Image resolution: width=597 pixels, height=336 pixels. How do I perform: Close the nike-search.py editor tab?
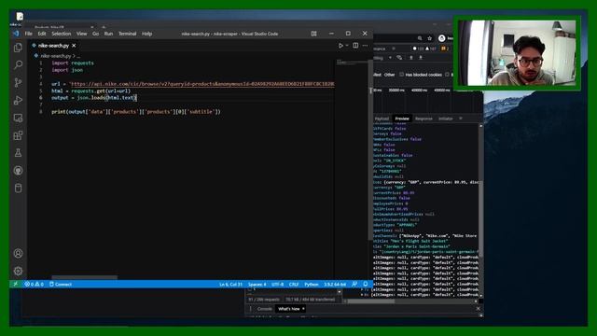click(x=74, y=46)
